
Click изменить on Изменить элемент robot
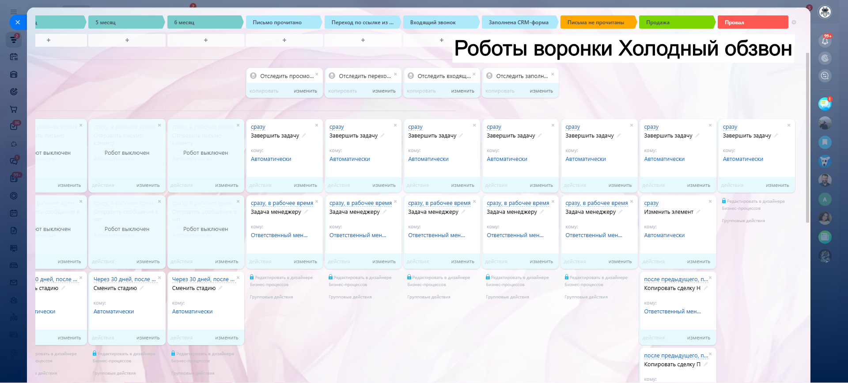[699, 262]
